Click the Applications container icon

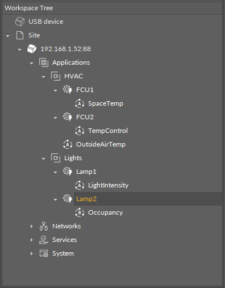tap(44, 62)
